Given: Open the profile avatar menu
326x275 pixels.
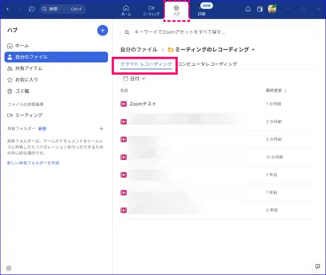Looking at the screenshot, I should [272, 9].
